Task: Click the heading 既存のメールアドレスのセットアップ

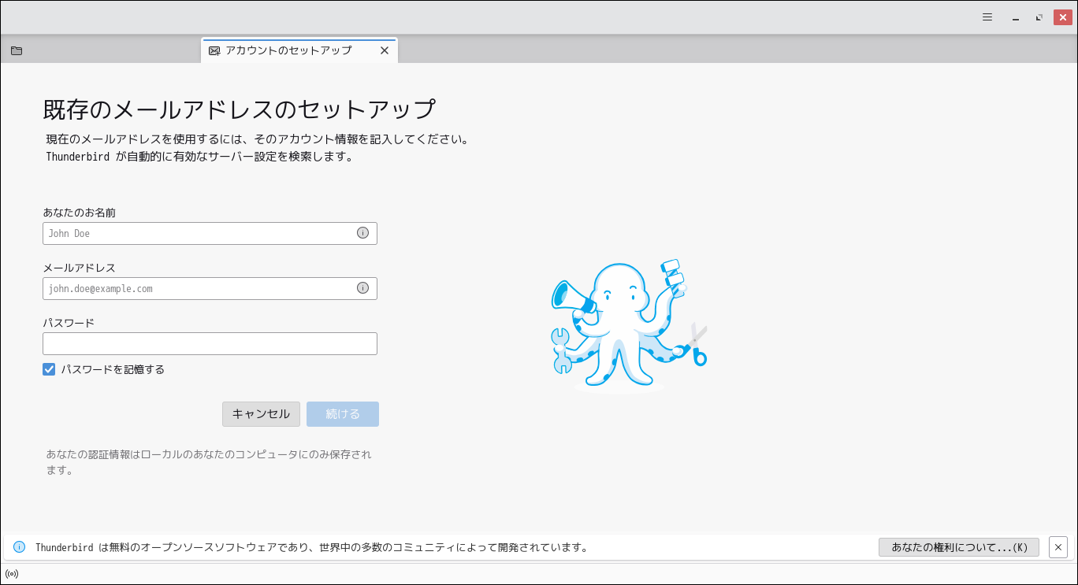Action: click(x=239, y=109)
